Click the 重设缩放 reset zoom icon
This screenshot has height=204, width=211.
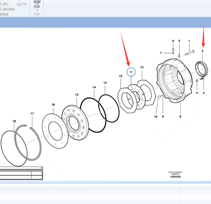coord(1,9)
